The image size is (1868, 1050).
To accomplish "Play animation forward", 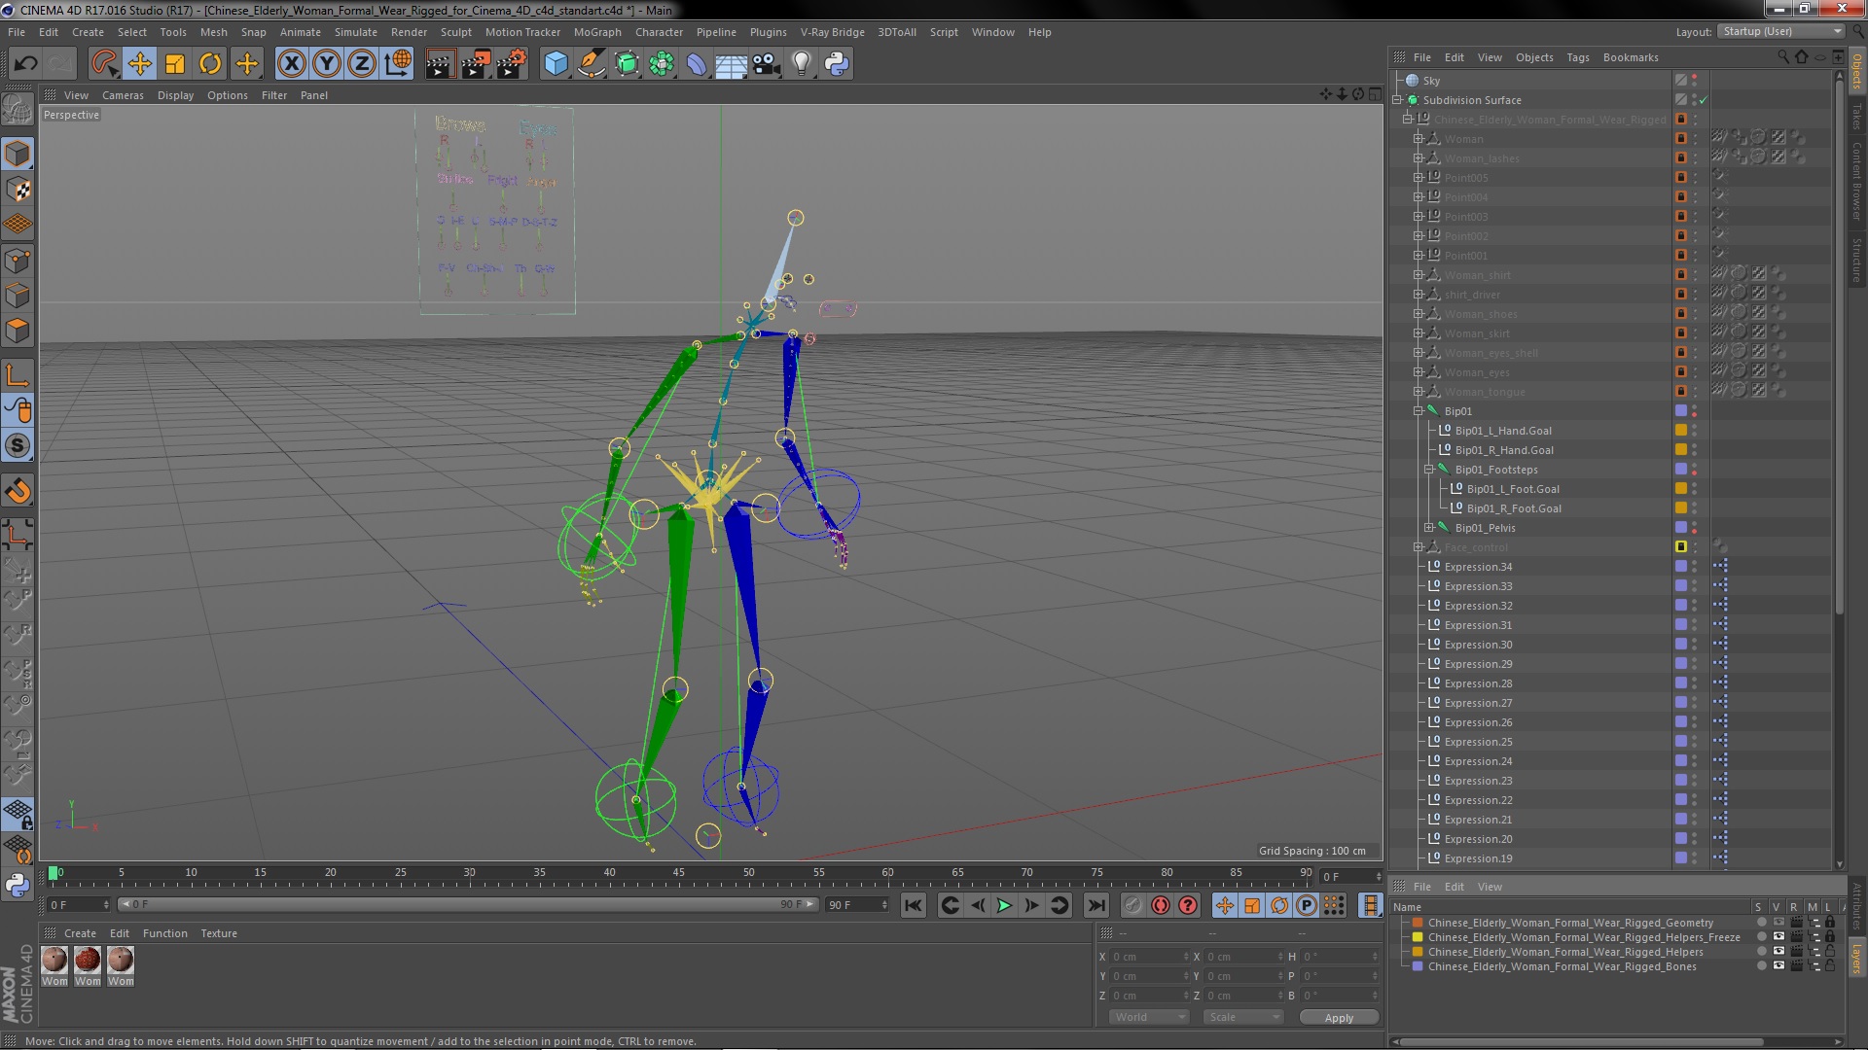I will click(x=1004, y=906).
